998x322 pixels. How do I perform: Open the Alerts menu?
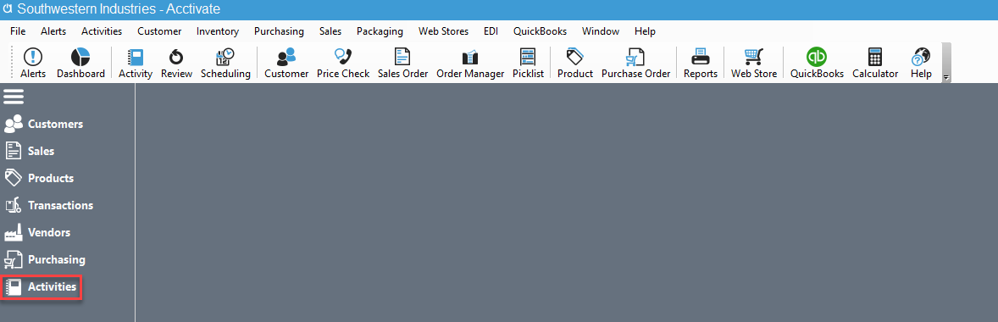[x=53, y=31]
